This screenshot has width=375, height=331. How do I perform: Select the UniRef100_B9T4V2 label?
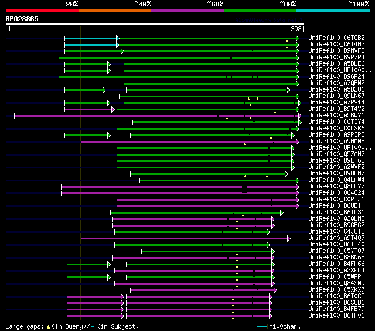(x=336, y=109)
